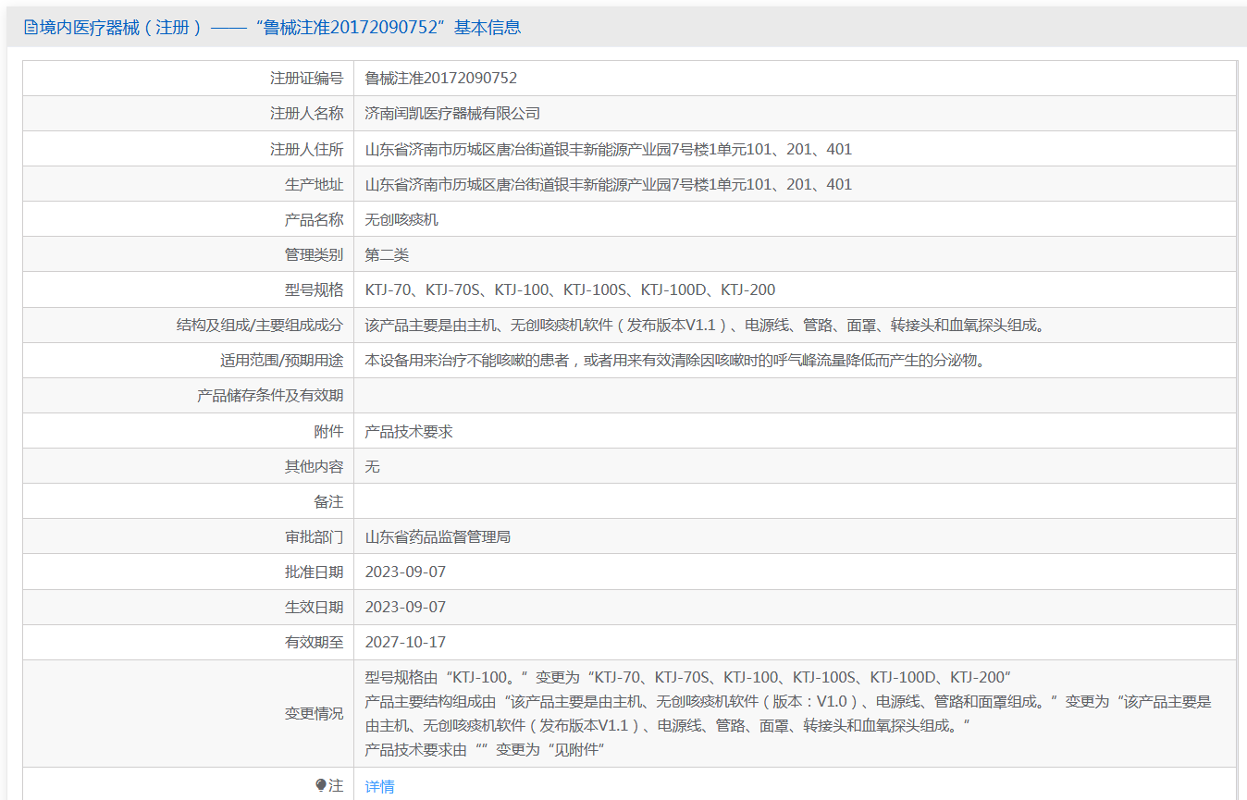Viewport: 1247px width, 800px height.
Task: Select the 批准日期 label
Action: [314, 572]
